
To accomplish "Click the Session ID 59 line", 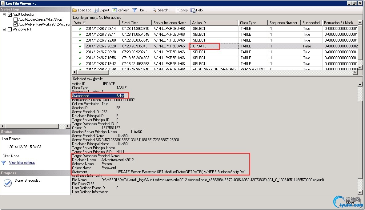I will 96,108.
